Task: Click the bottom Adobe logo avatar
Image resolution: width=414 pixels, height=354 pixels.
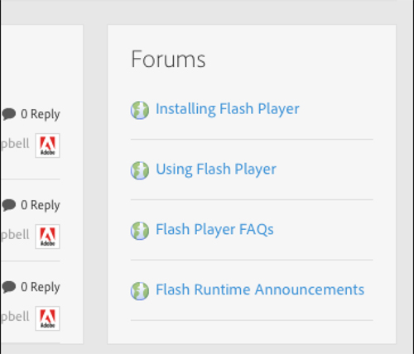Action: pos(47,318)
